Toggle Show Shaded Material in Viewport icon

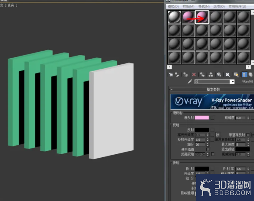point(236,74)
